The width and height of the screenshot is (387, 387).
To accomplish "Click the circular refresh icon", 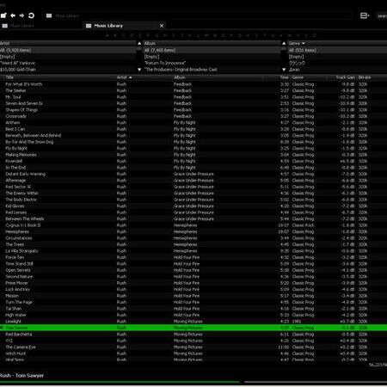I will point(31,15).
